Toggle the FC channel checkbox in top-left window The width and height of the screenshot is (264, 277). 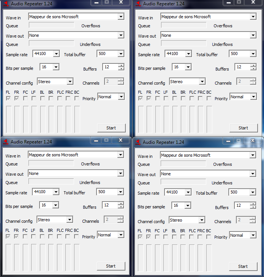pos(25,98)
